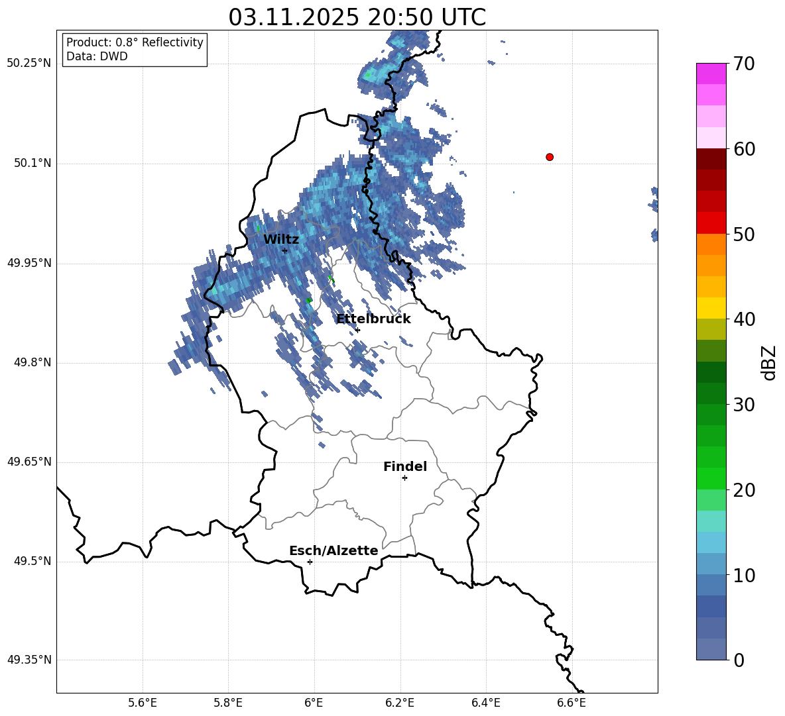Screen dimensions: 785x716
Task: Click the 50.25°N latitude label
Action: click(x=29, y=64)
